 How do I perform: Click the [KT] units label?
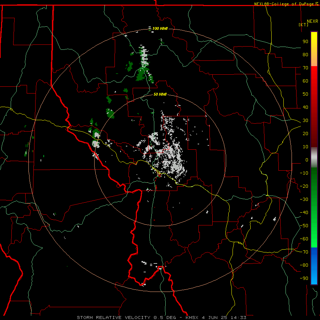[x=304, y=25]
